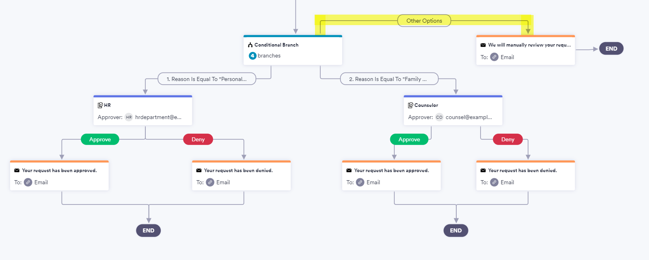649x260 pixels.
Task: Select the Reason Is Equal To Personal branch
Action: click(206, 79)
